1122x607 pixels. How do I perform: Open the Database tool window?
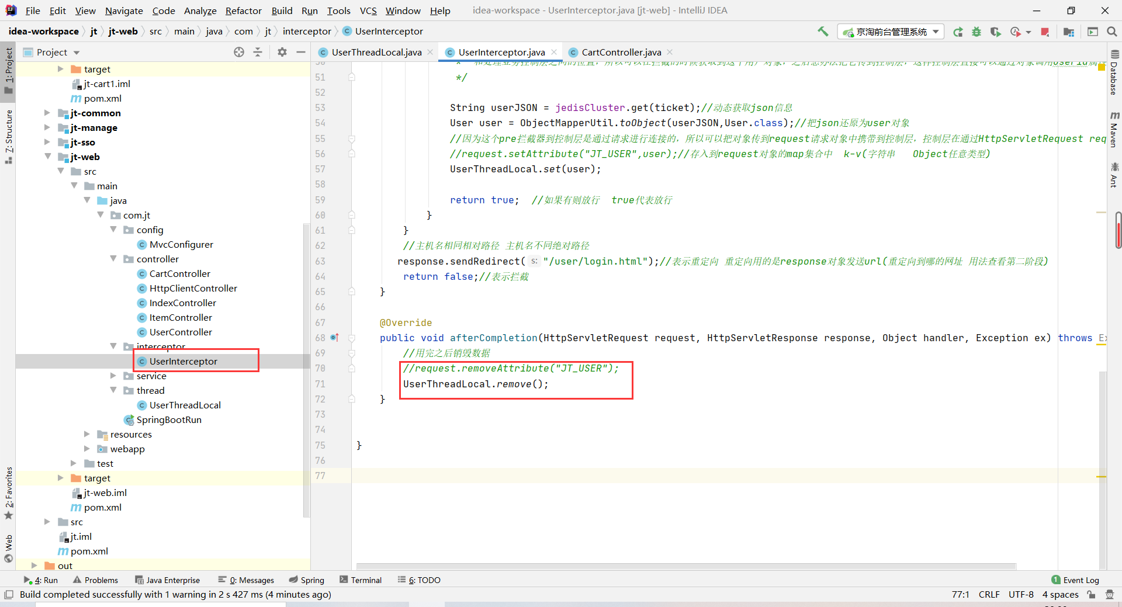tap(1114, 74)
